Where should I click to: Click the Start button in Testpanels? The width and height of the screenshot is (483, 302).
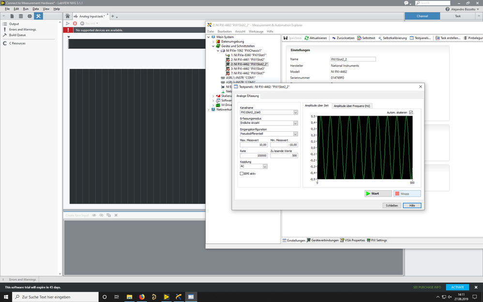click(x=378, y=194)
